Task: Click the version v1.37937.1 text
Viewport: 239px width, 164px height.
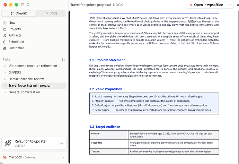Action: (x=20, y=146)
